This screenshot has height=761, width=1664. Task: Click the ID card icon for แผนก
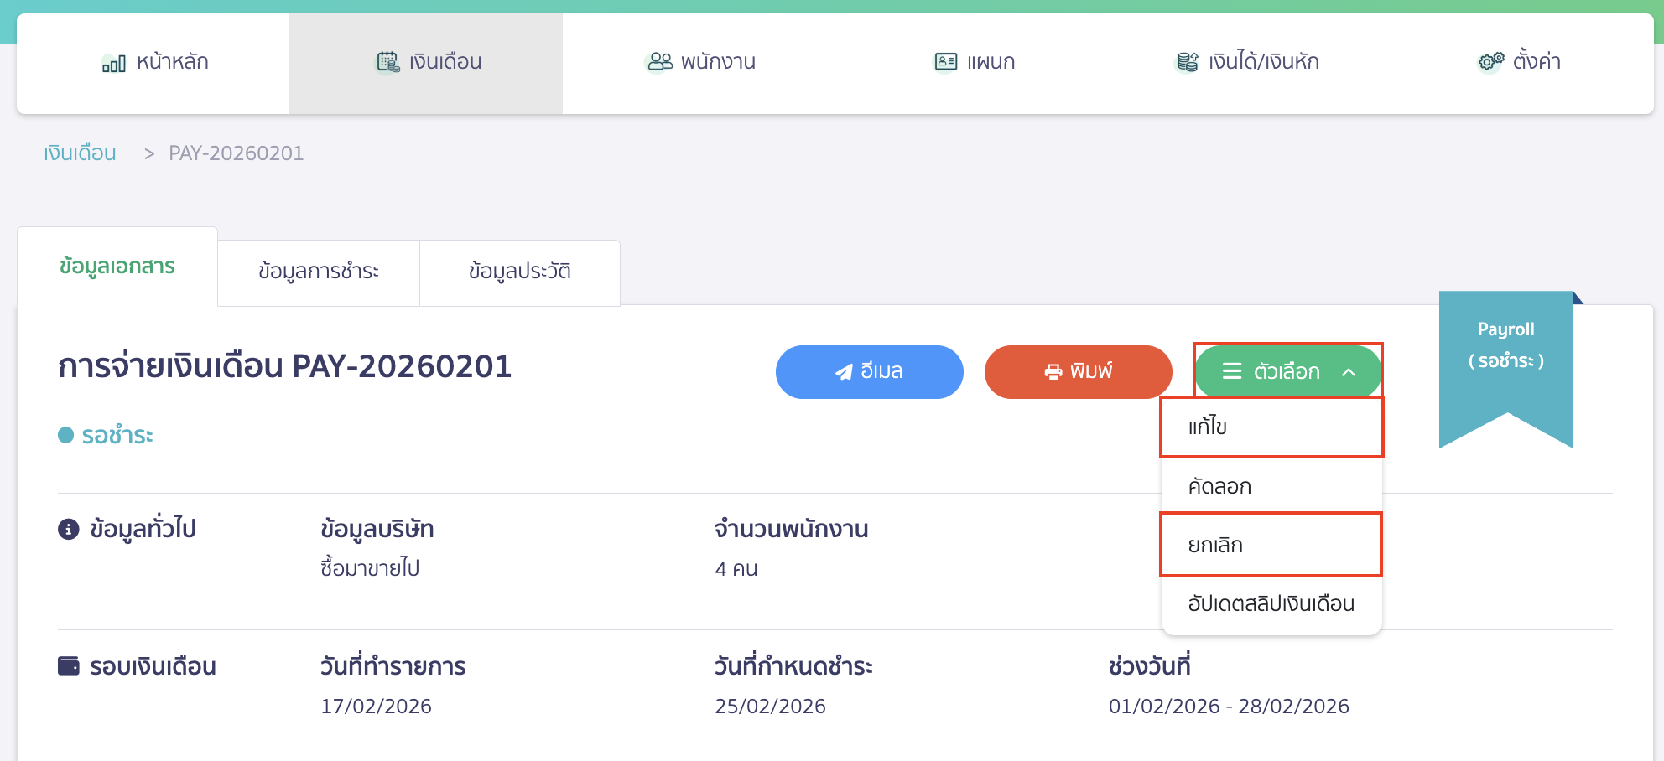point(946,60)
